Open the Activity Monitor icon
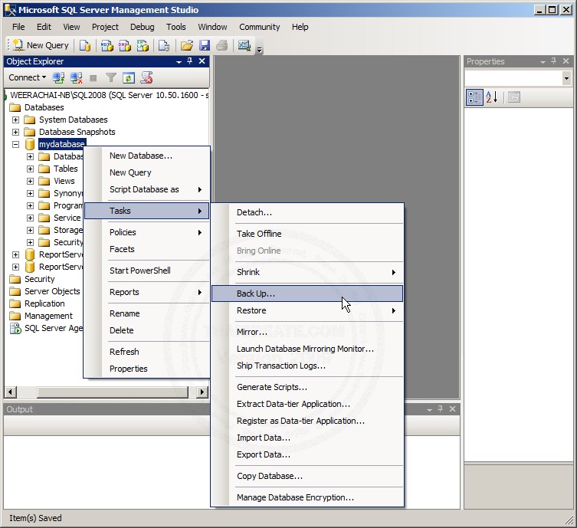The image size is (577, 528). (244, 46)
